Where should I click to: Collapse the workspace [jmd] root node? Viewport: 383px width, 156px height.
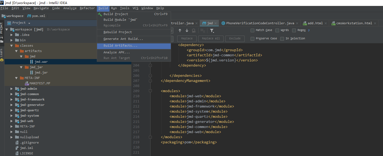pos(7,29)
